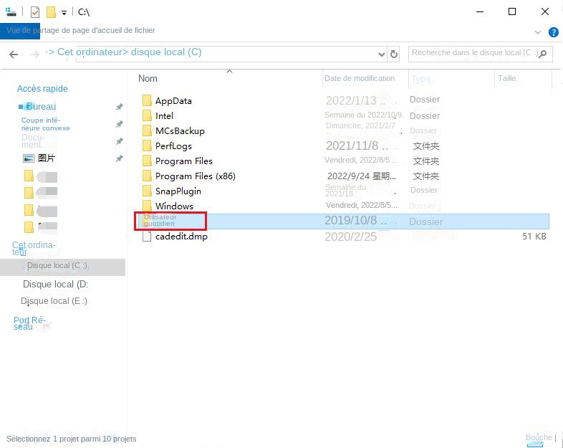Open the AppData folder icon
563x448 pixels.
pos(147,100)
